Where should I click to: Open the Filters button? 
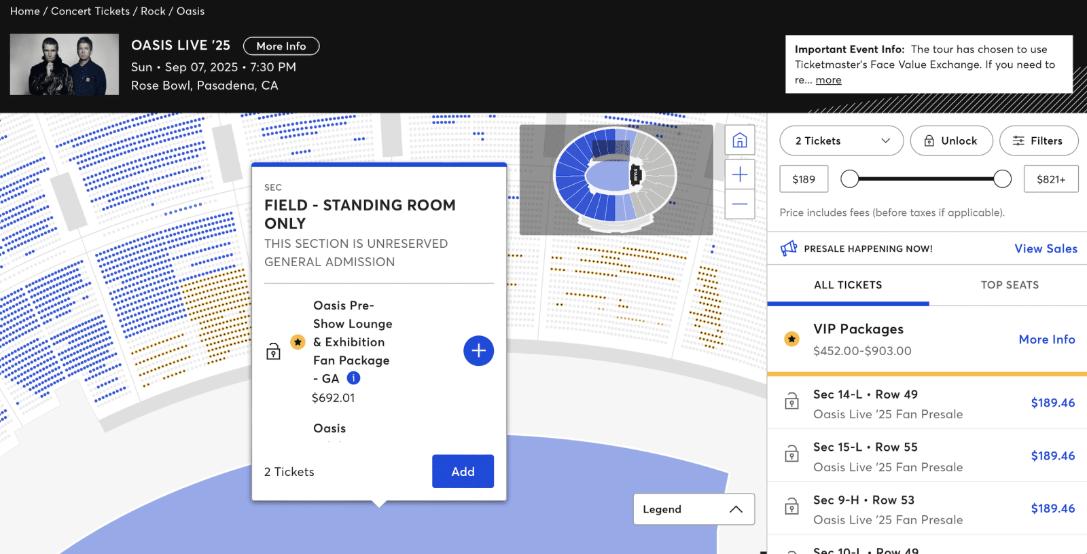pyautogui.click(x=1039, y=141)
